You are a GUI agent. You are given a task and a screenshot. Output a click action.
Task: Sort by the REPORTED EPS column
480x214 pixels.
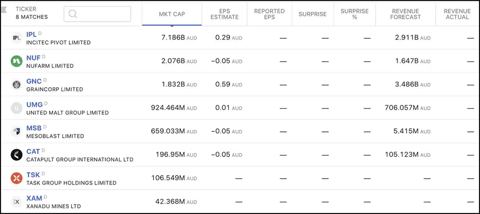tap(269, 14)
